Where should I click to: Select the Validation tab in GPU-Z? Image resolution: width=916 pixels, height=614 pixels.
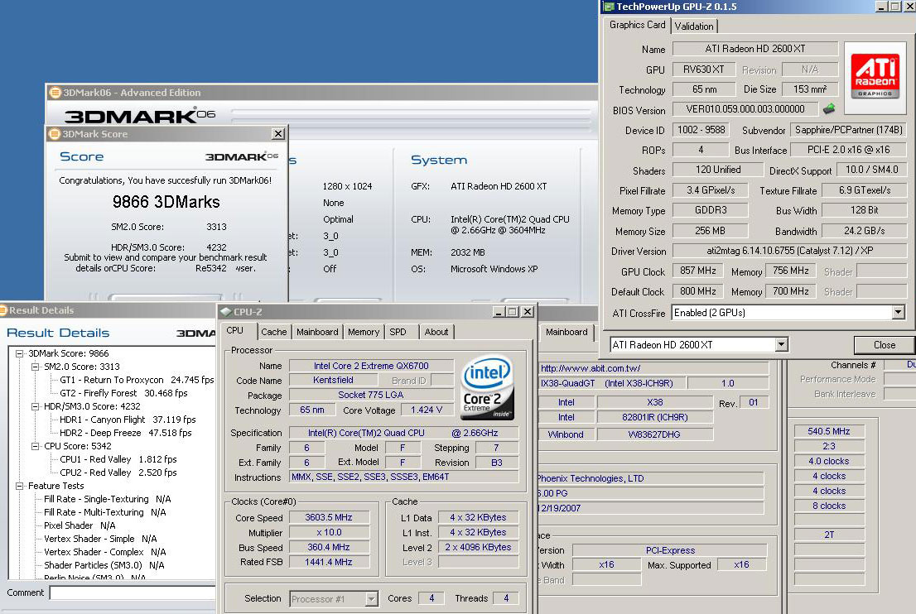694,26
